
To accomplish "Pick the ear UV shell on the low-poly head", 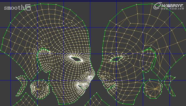I will coord(149,60).
